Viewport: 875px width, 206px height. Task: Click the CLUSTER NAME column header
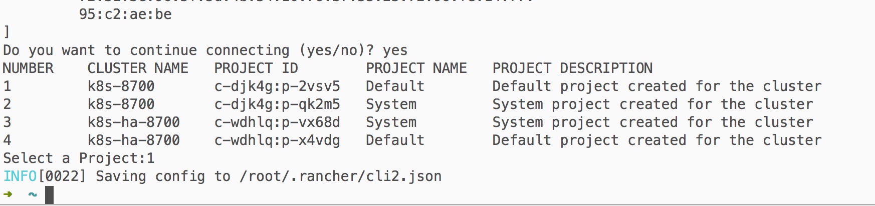(138, 68)
